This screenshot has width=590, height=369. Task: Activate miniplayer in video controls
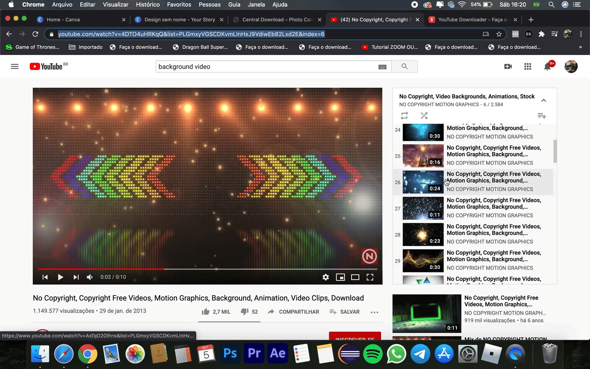(x=340, y=277)
